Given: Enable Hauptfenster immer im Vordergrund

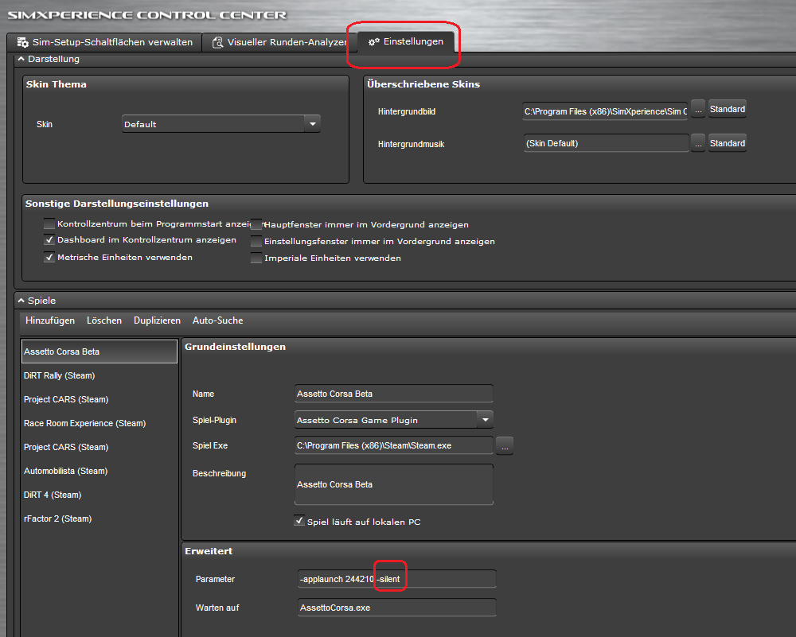Looking at the screenshot, I should point(256,224).
